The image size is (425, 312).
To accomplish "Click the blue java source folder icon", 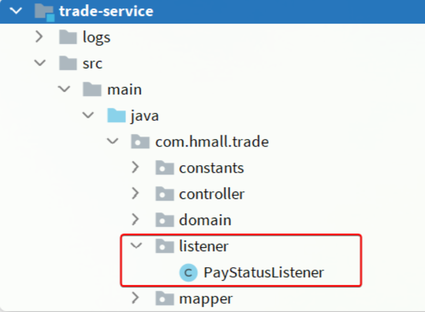I will tap(116, 115).
